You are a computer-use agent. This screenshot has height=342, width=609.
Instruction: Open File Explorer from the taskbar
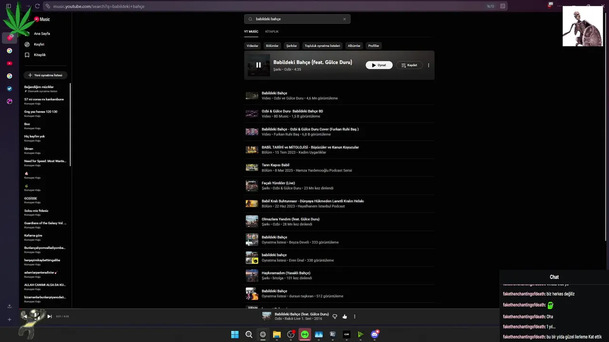[276, 334]
